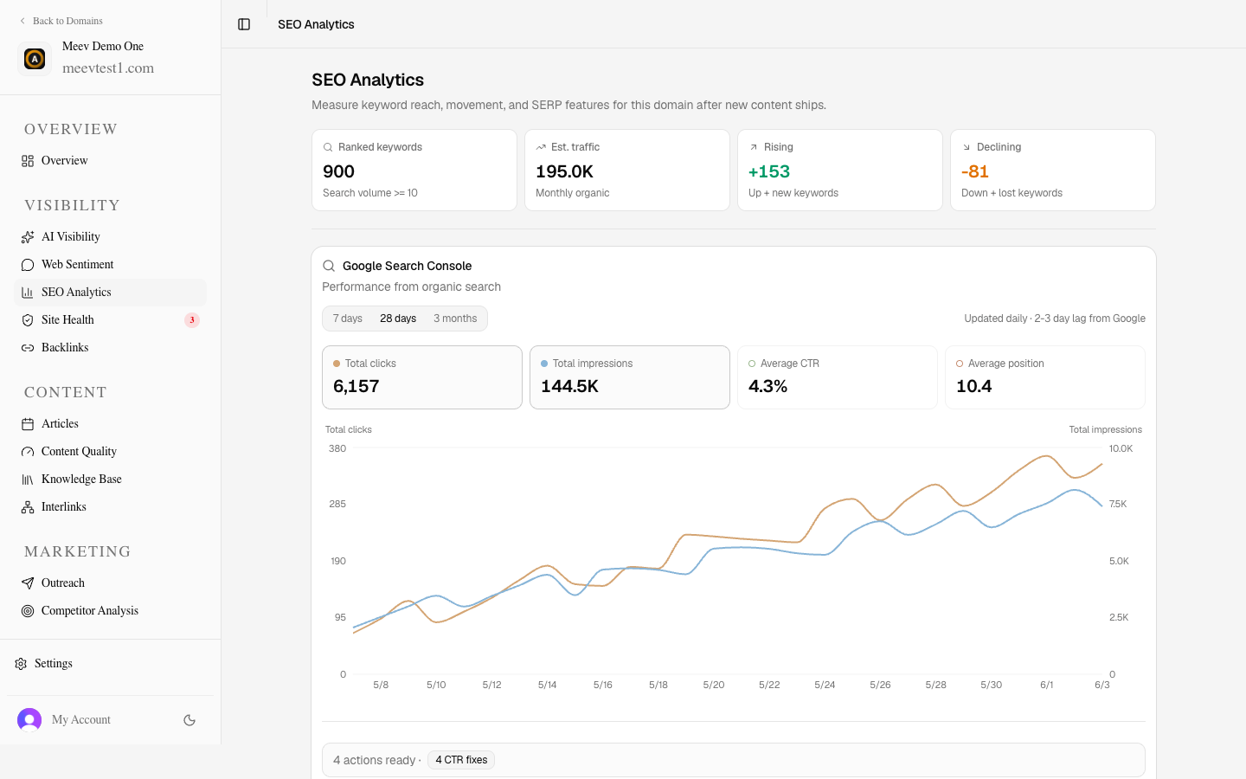1246x779 pixels.
Task: Select the 7 days range tab
Action: coord(348,319)
